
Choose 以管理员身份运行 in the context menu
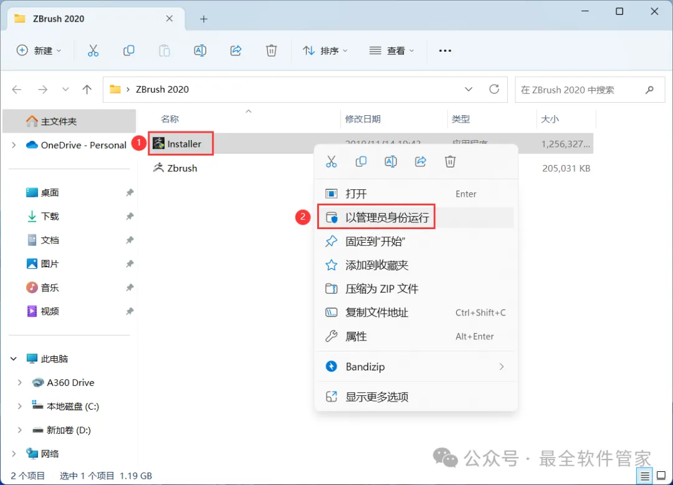point(416,218)
